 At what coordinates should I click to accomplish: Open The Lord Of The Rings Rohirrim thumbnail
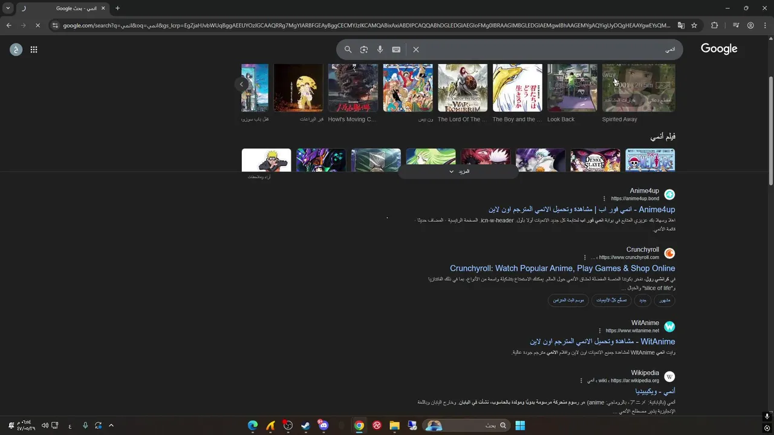[x=463, y=88]
